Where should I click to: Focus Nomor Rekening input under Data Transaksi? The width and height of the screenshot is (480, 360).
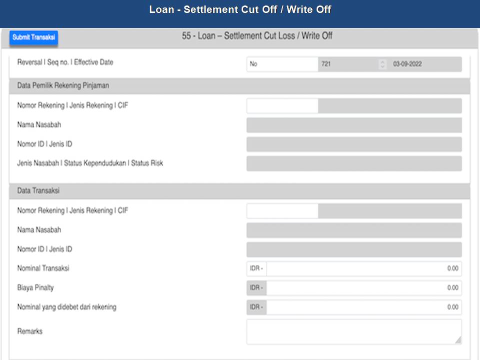point(282,211)
